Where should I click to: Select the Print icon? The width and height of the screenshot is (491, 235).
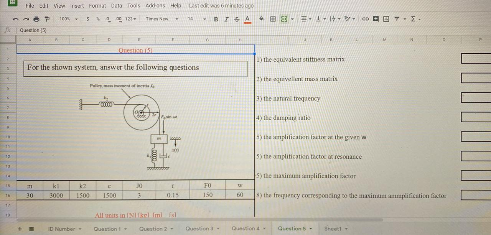[36, 19]
